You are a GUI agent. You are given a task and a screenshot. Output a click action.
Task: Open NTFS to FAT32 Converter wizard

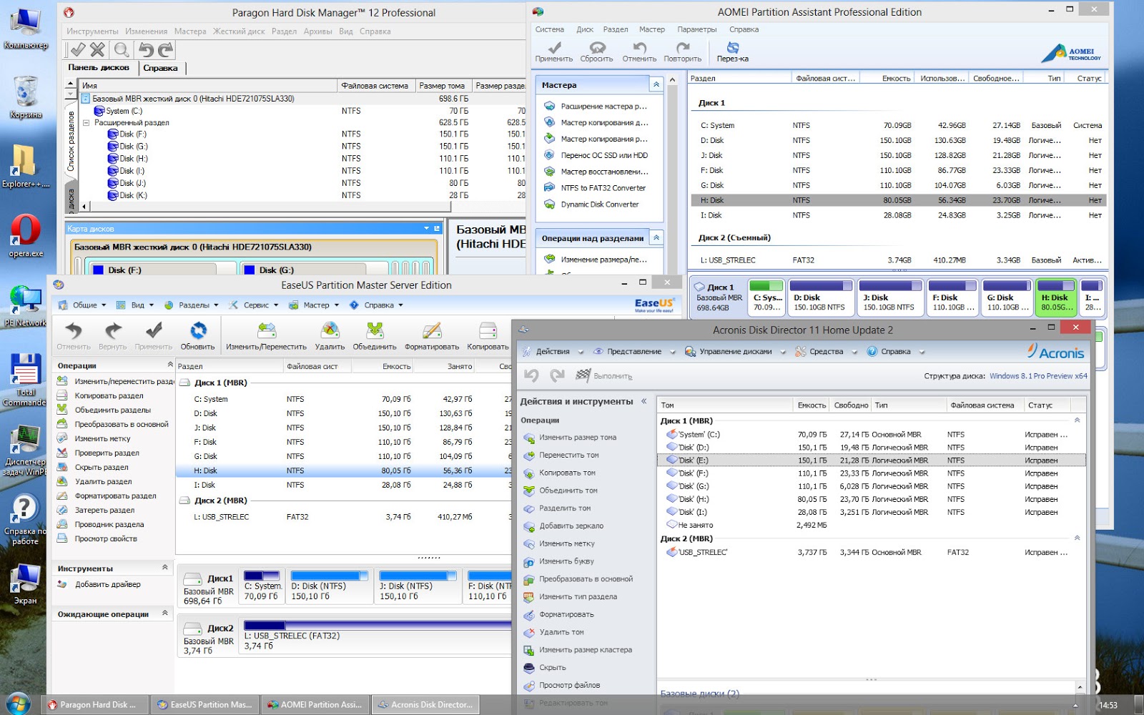603,188
